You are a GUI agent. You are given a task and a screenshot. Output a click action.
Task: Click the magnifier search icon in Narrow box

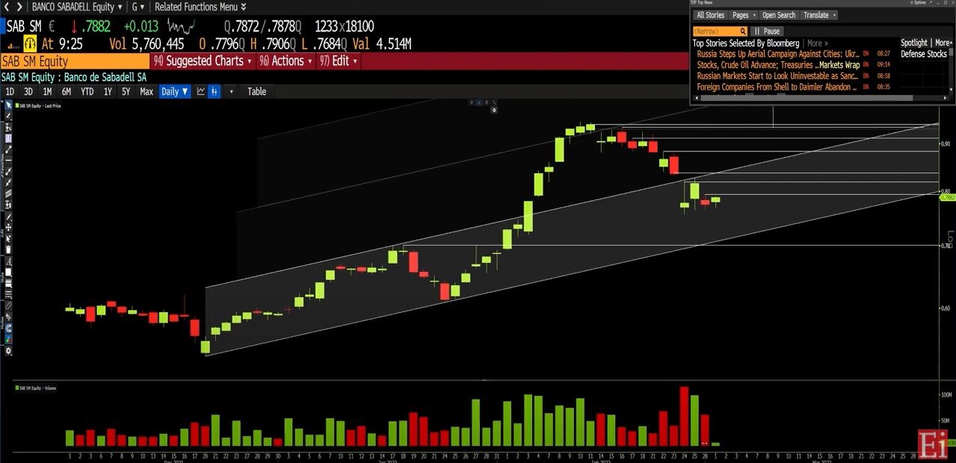(x=743, y=31)
